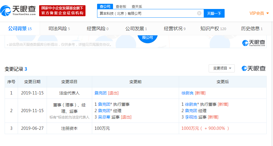Select the 100万元 value cell
The image size is (273, 146).
[135, 128]
